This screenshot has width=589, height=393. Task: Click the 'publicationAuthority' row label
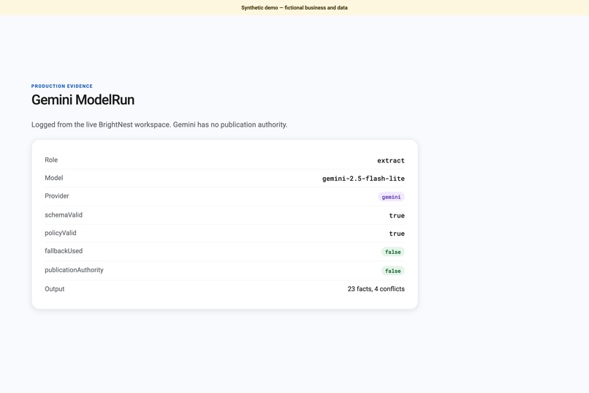click(74, 270)
